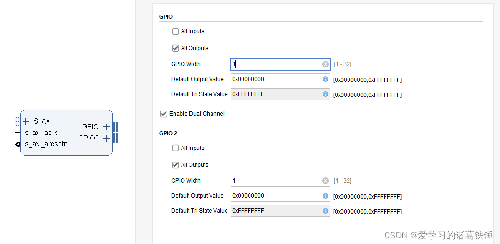Screen dimensions: 500x244
Task: Check All Inputs under GPIO section
Action: [175, 31]
